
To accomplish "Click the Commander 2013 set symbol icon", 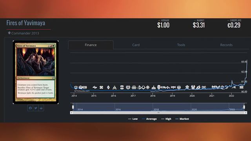I will click(9, 33).
